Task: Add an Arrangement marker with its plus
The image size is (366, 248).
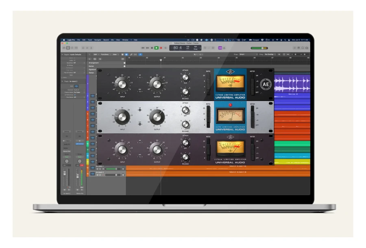Action: click(x=124, y=63)
